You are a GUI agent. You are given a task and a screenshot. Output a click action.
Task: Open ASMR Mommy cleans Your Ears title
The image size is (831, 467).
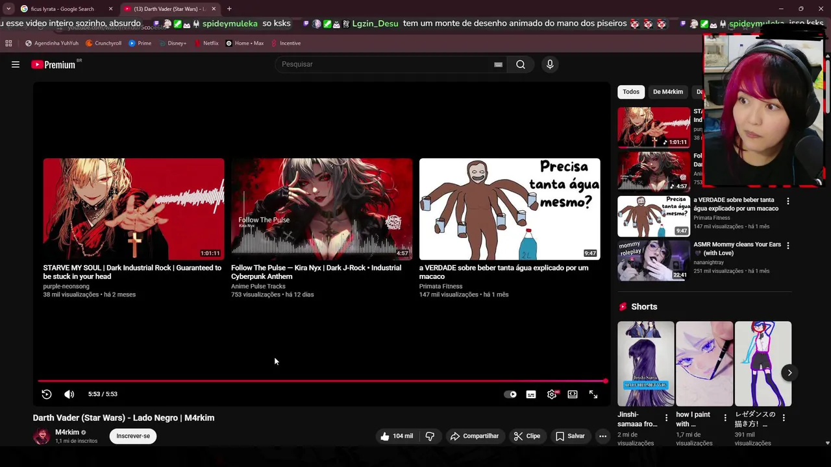pos(738,249)
